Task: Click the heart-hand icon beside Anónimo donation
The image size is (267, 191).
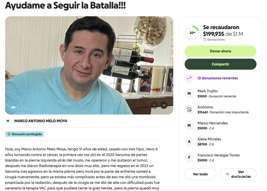Action: point(189,110)
